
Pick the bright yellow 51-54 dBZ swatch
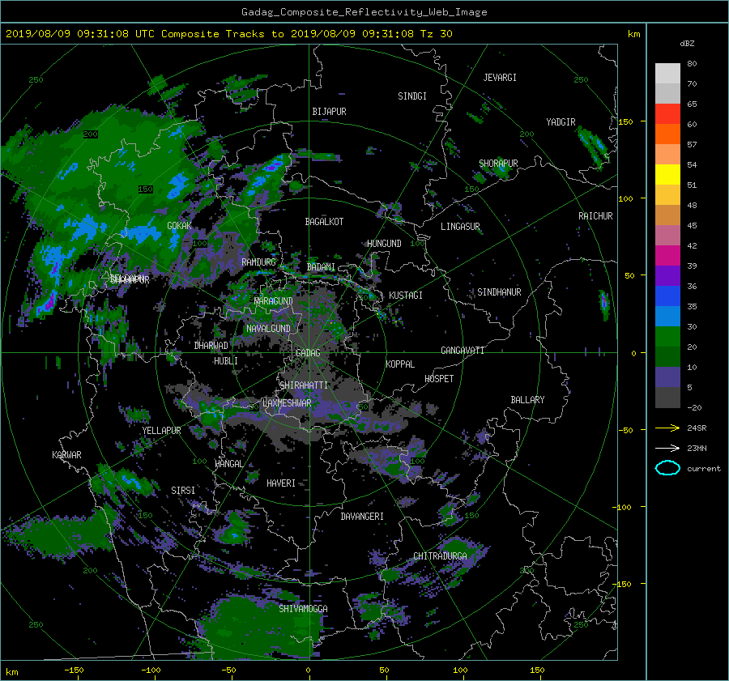click(x=667, y=175)
